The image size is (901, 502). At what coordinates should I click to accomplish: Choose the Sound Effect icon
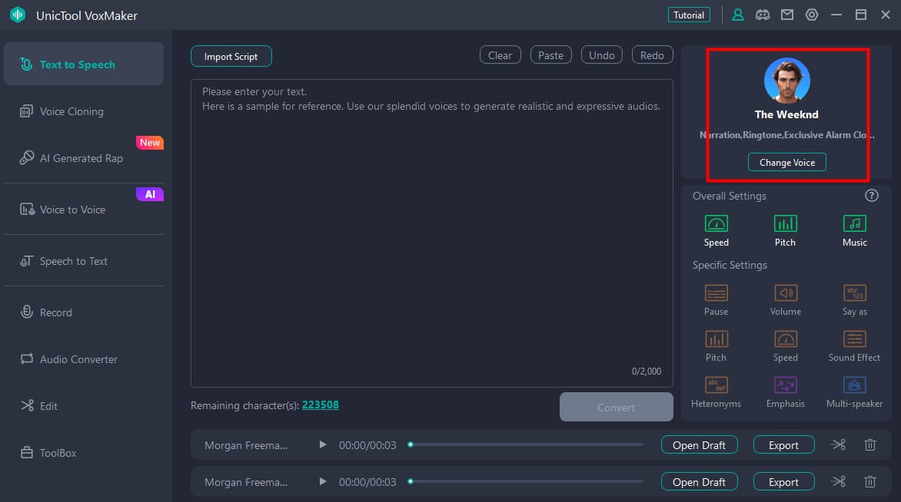click(854, 339)
